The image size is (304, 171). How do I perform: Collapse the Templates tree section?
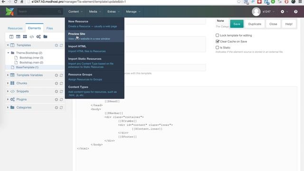[8, 45]
